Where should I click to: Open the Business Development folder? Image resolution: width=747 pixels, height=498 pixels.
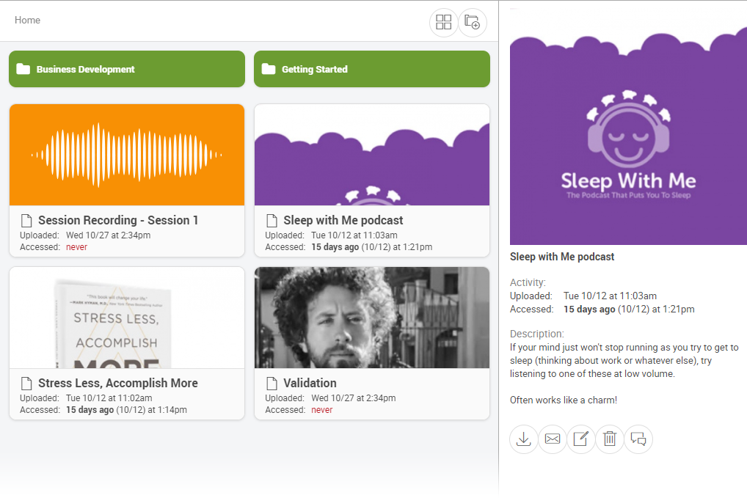126,69
